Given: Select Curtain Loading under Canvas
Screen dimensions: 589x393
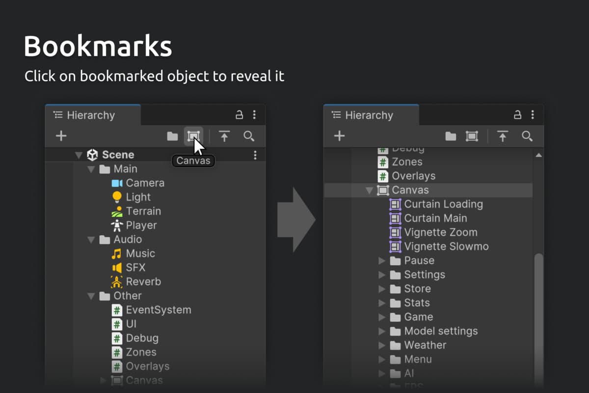Looking at the screenshot, I should point(443,204).
